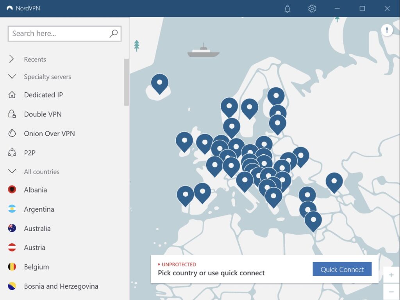Screen dimensions: 400x300
Task: Click inside the server search field
Action: point(59,34)
